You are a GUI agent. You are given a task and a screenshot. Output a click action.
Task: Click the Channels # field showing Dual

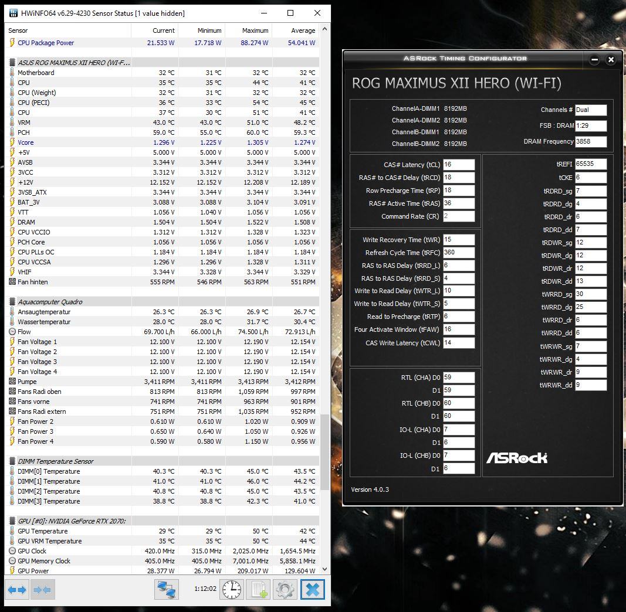click(x=591, y=110)
